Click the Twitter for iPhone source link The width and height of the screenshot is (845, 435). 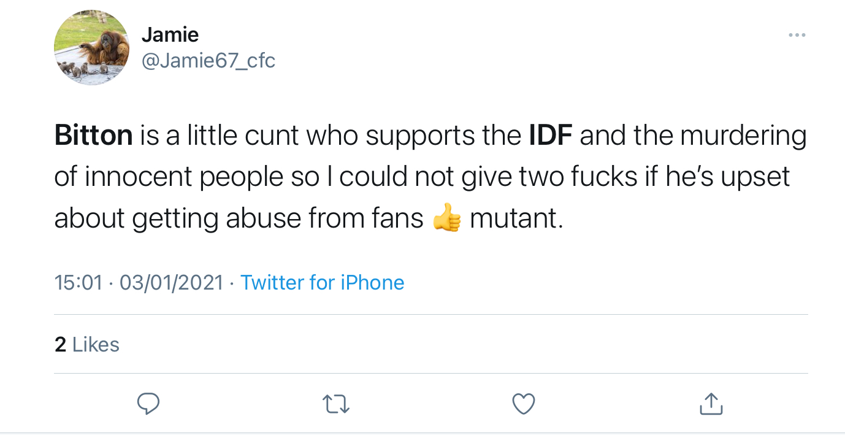(x=322, y=282)
